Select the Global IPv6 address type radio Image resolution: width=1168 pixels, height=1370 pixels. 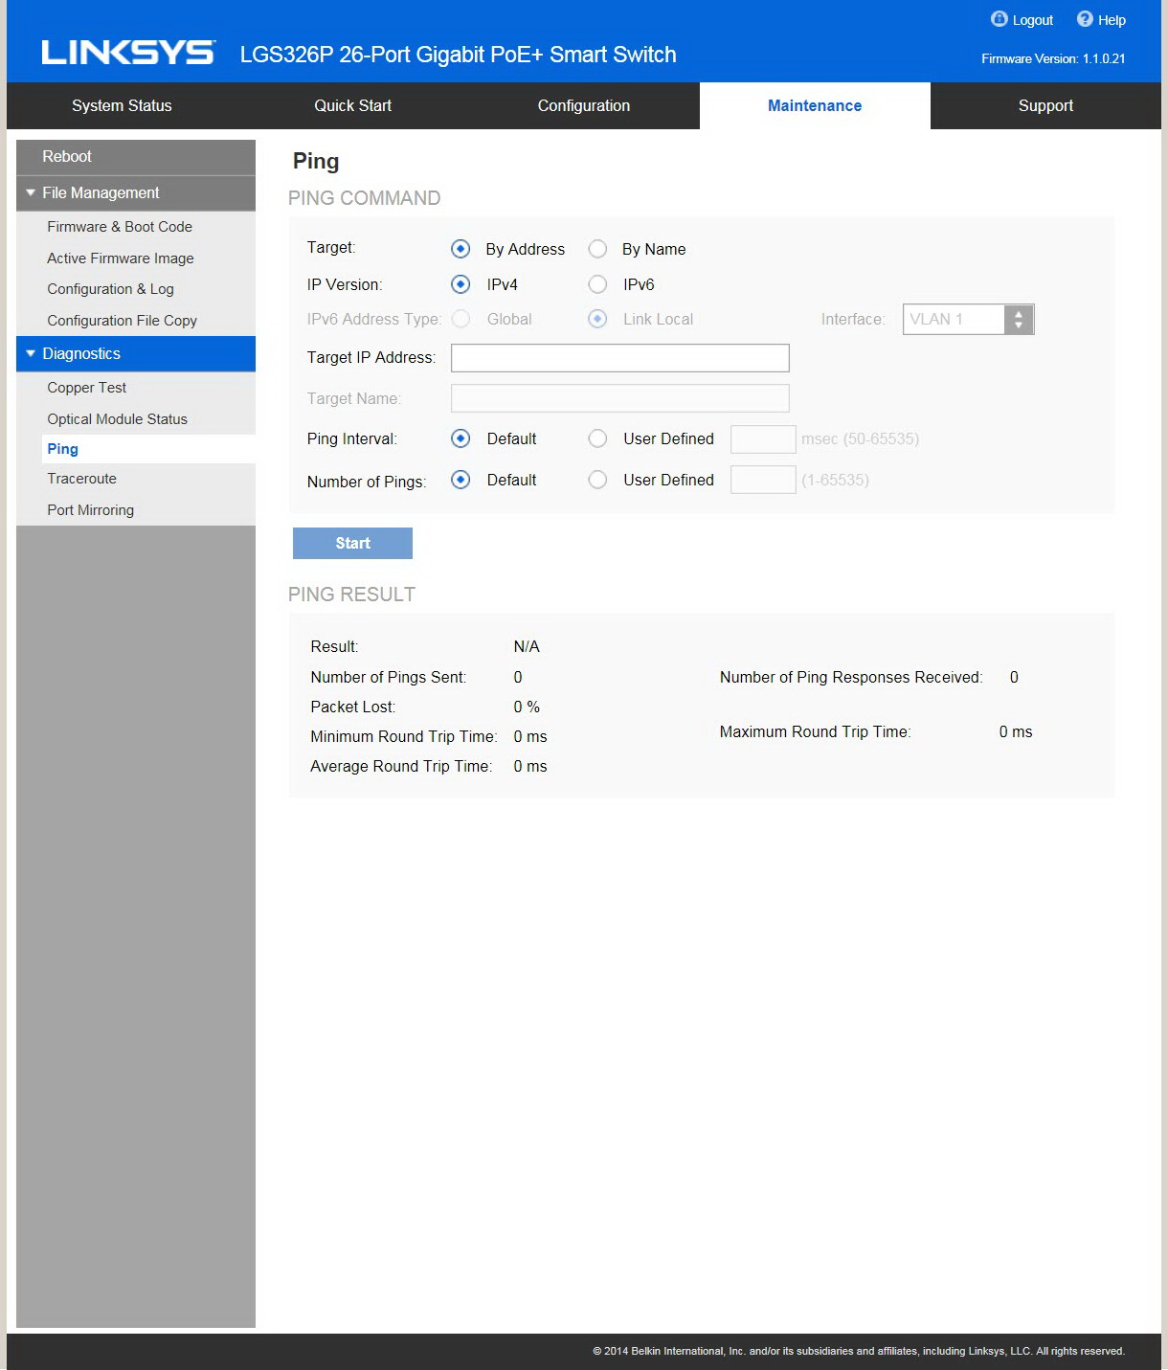[460, 319]
